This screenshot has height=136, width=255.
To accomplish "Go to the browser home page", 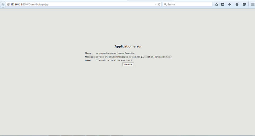I will (237, 4).
